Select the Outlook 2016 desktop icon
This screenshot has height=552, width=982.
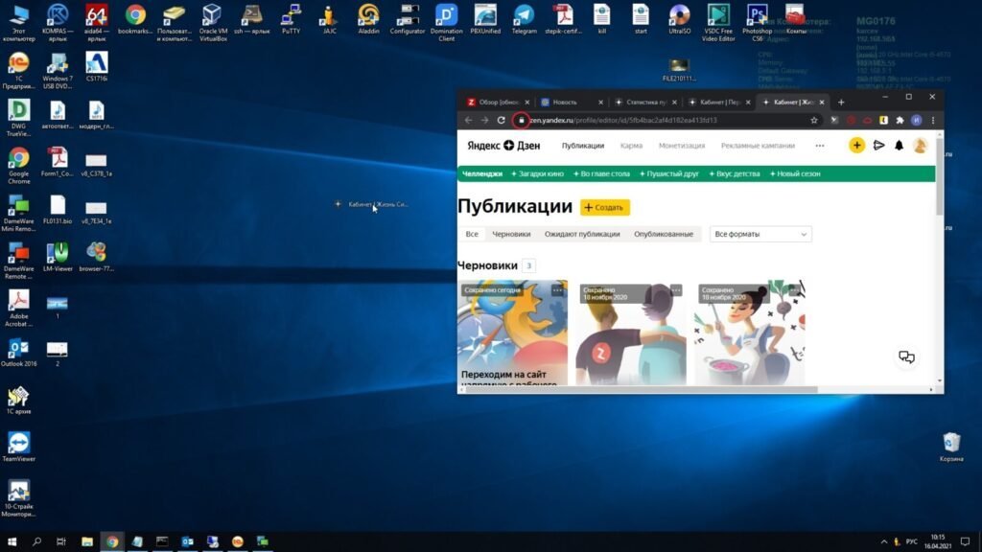tap(19, 352)
